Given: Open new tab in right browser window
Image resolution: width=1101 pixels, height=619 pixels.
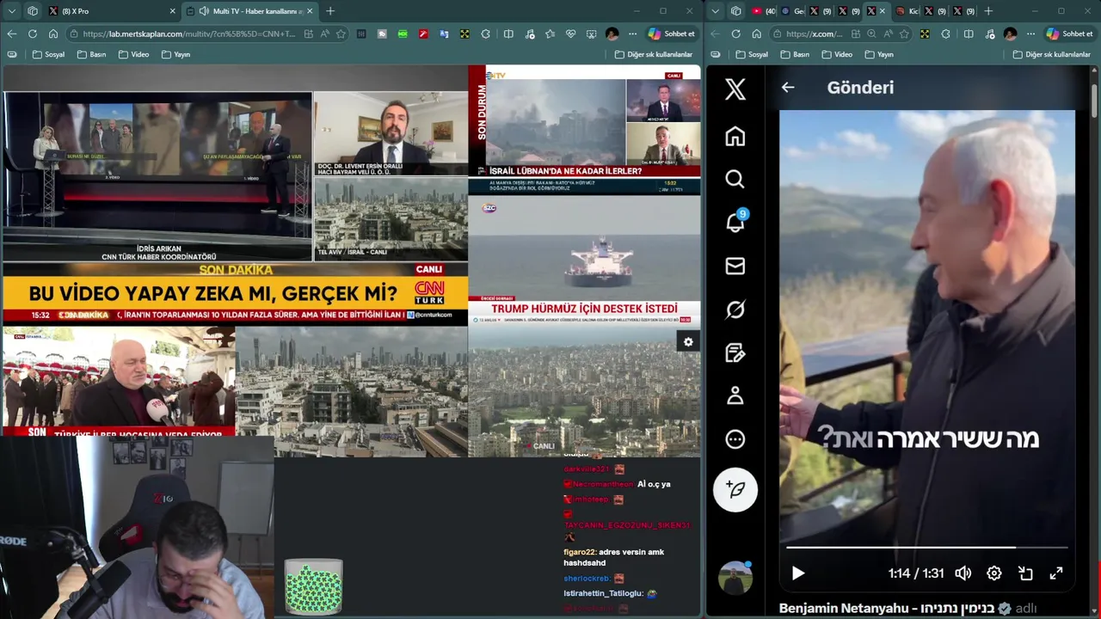Looking at the screenshot, I should click(x=988, y=11).
